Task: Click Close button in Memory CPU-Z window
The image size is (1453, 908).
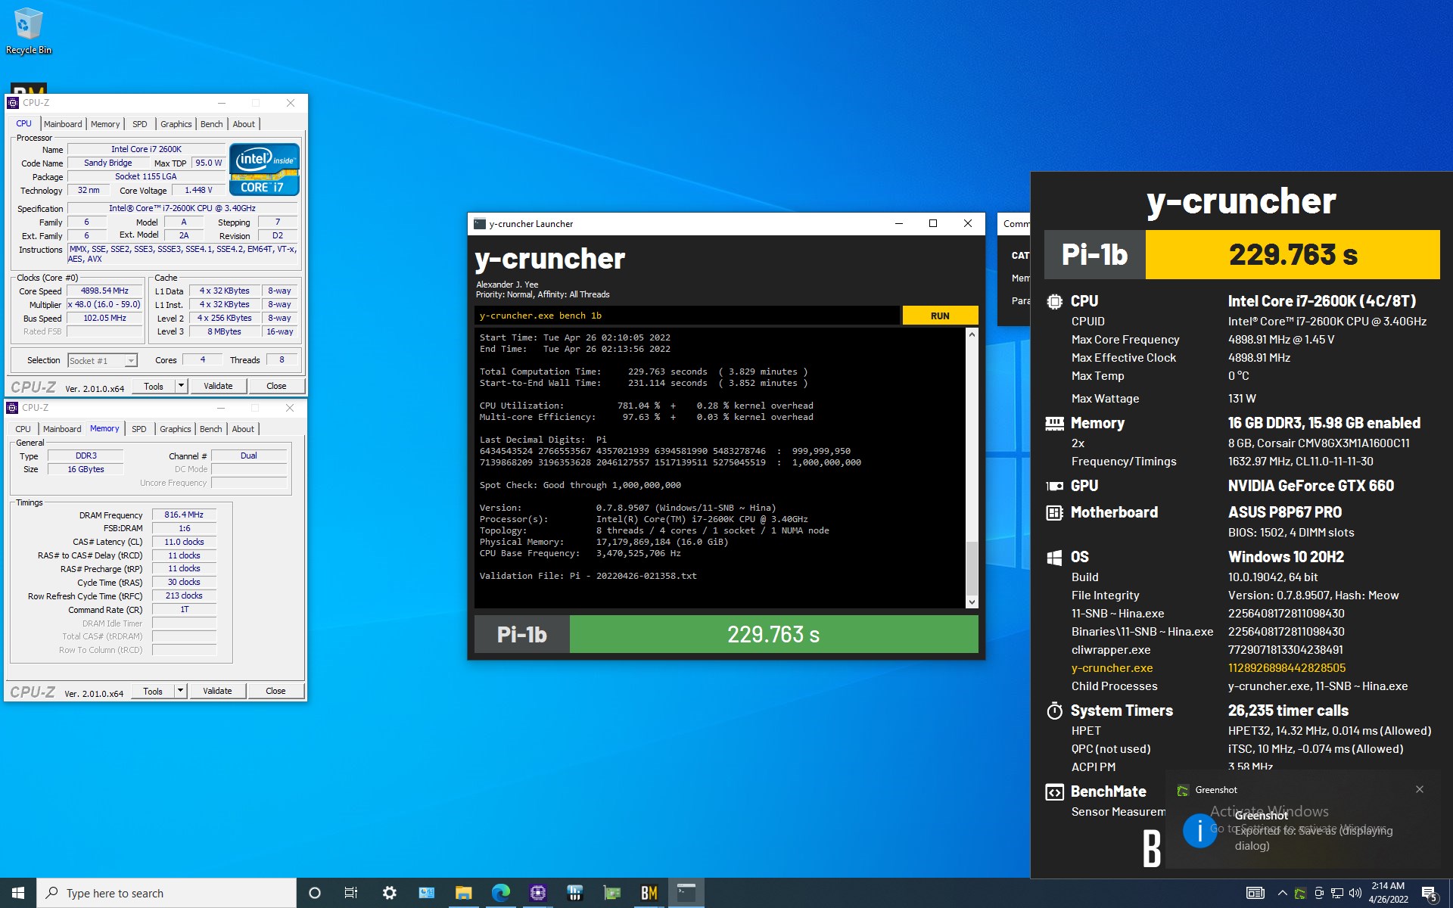Action: coord(275,691)
